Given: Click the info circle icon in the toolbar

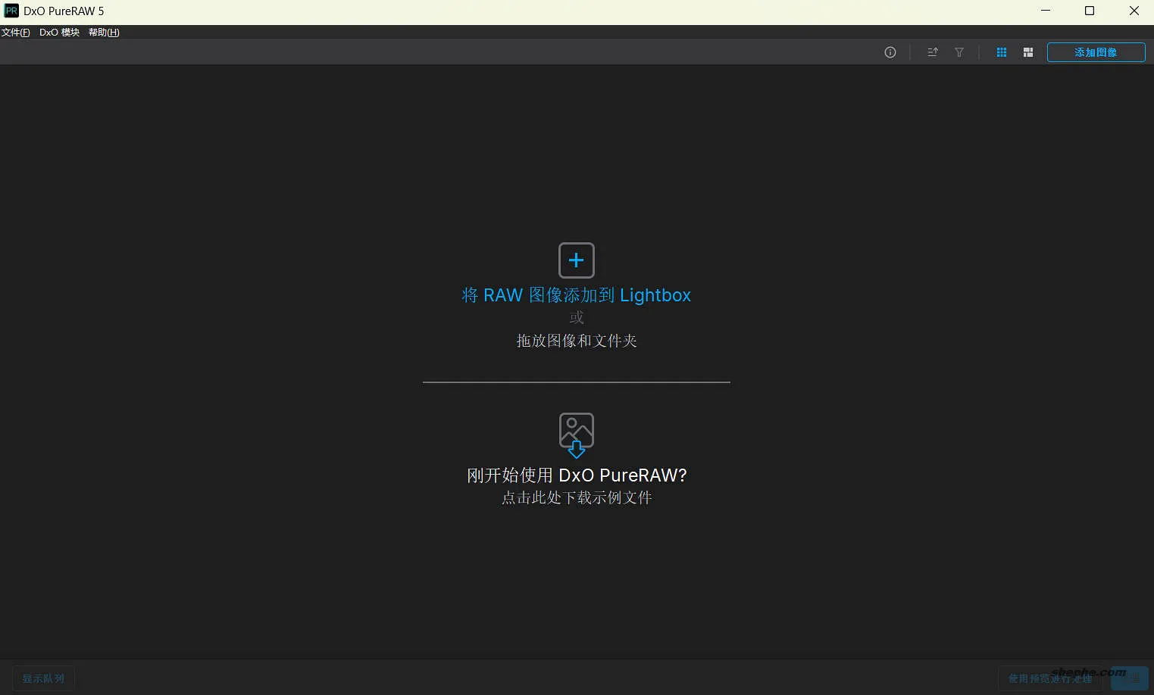Looking at the screenshot, I should 890,52.
